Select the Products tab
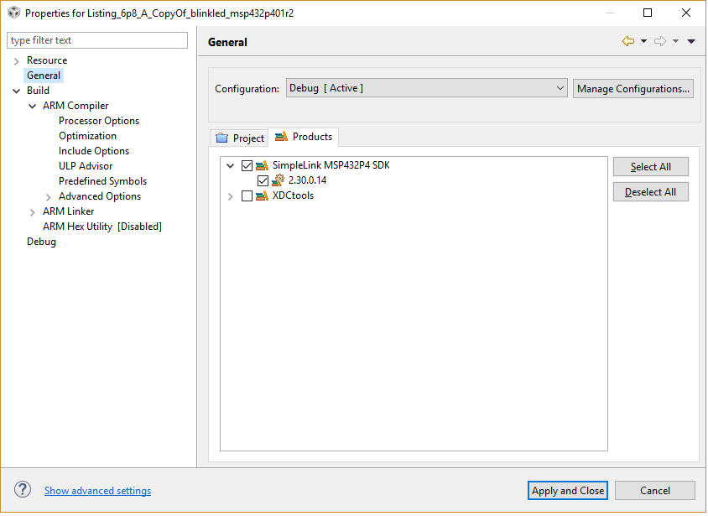Image resolution: width=708 pixels, height=516 pixels. pyautogui.click(x=304, y=137)
